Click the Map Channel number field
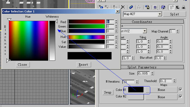 pyautogui.click(x=173, y=31)
